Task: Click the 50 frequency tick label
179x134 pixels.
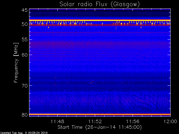Action: [x=25, y=24]
